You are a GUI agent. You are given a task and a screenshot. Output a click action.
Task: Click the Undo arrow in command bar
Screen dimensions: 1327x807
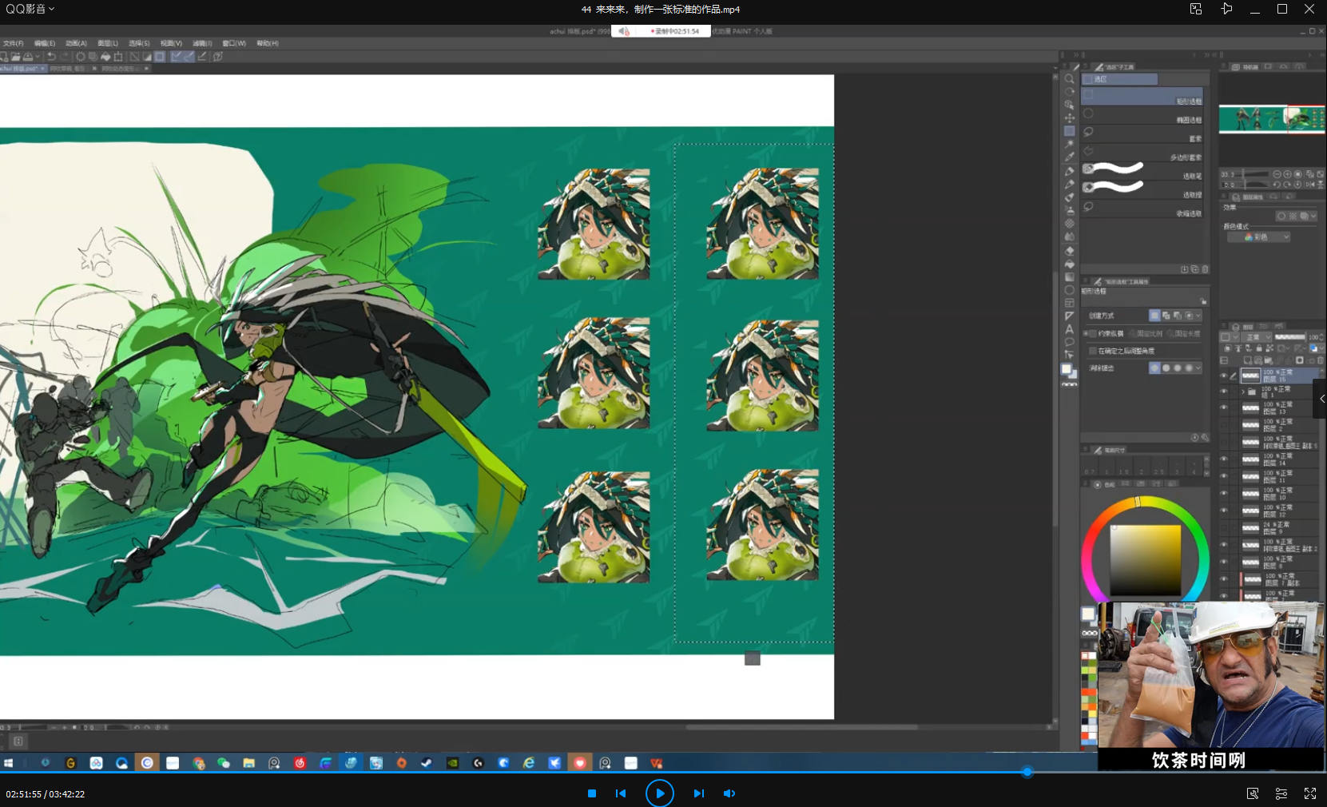click(52, 57)
